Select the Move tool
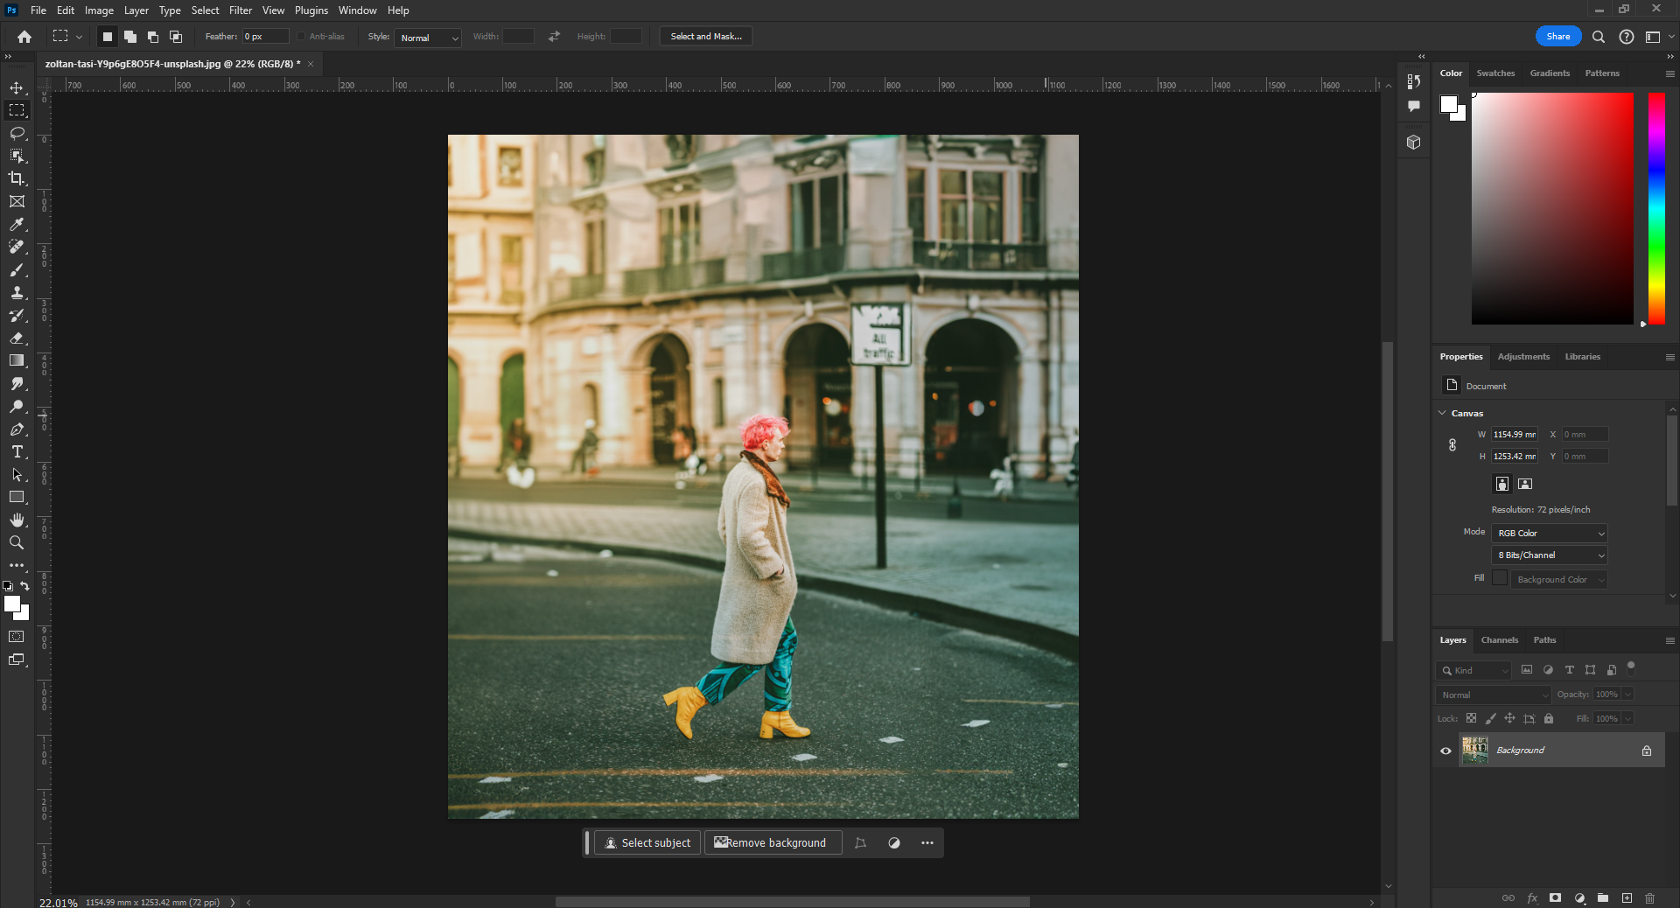The height and width of the screenshot is (908, 1680). [17, 87]
